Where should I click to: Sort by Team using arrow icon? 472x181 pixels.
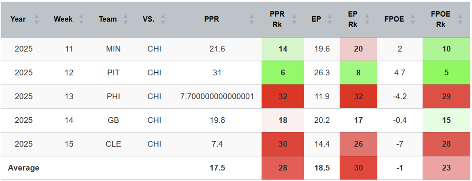[126, 19]
